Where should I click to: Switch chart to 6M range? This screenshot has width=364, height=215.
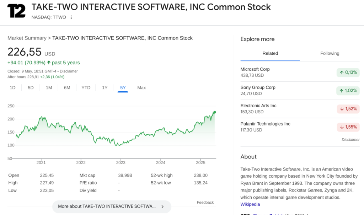pos(67,88)
